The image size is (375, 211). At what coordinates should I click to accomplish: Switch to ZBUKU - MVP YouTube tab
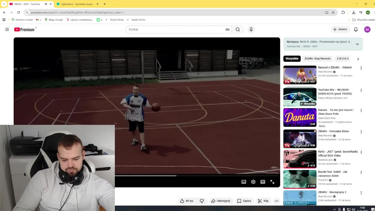(x=27, y=4)
